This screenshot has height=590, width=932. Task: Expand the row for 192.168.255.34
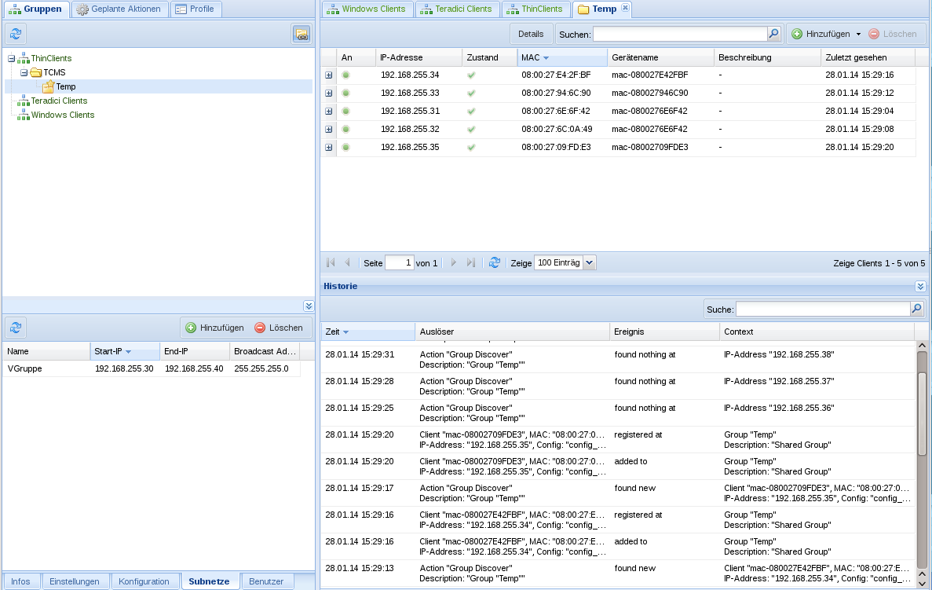coord(328,75)
